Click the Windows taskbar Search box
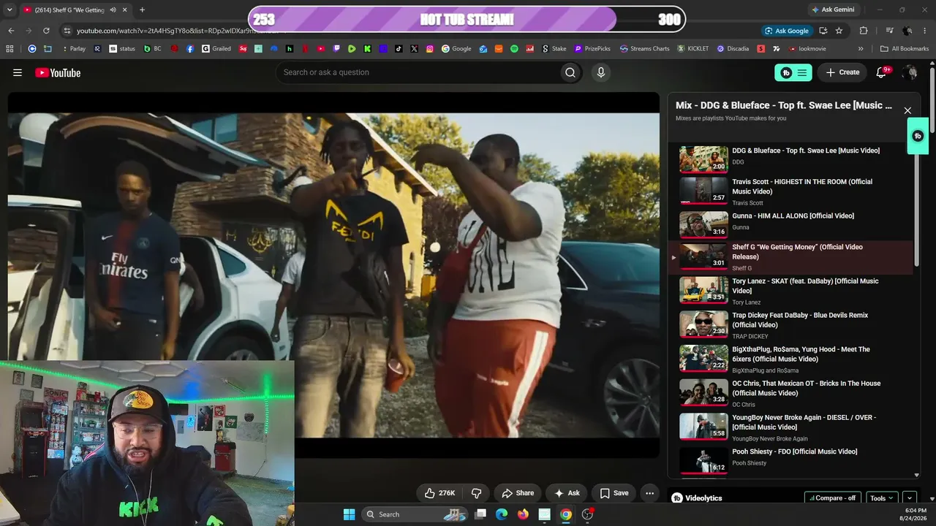The height and width of the screenshot is (526, 936). (x=415, y=514)
